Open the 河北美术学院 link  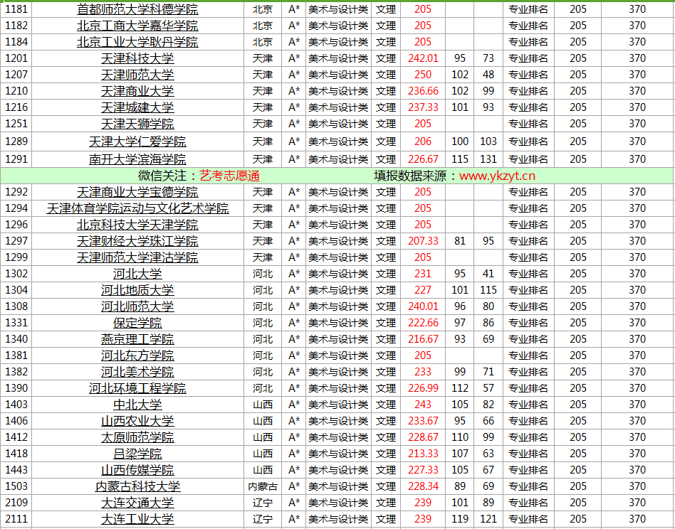[x=137, y=372]
